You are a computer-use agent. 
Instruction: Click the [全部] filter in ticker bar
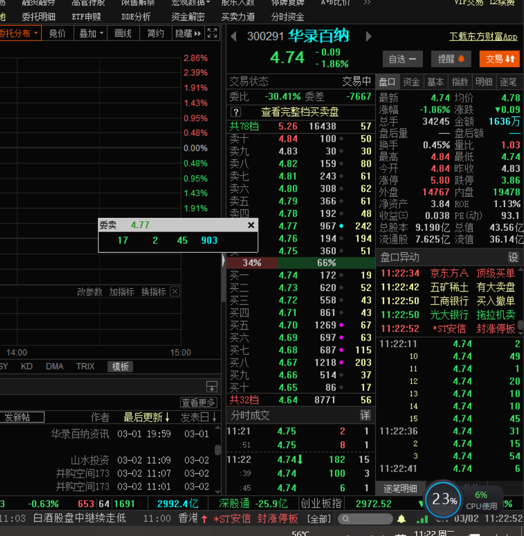coord(319,519)
